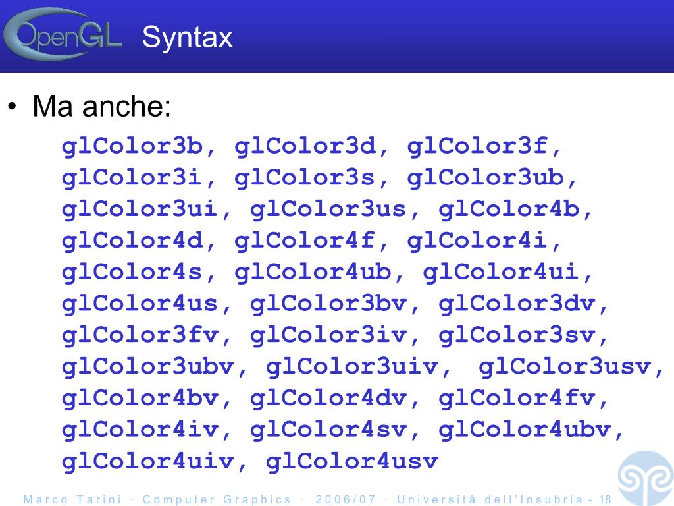Click the glColor4usv function name
This screenshot has width=674, height=506.
point(352,462)
